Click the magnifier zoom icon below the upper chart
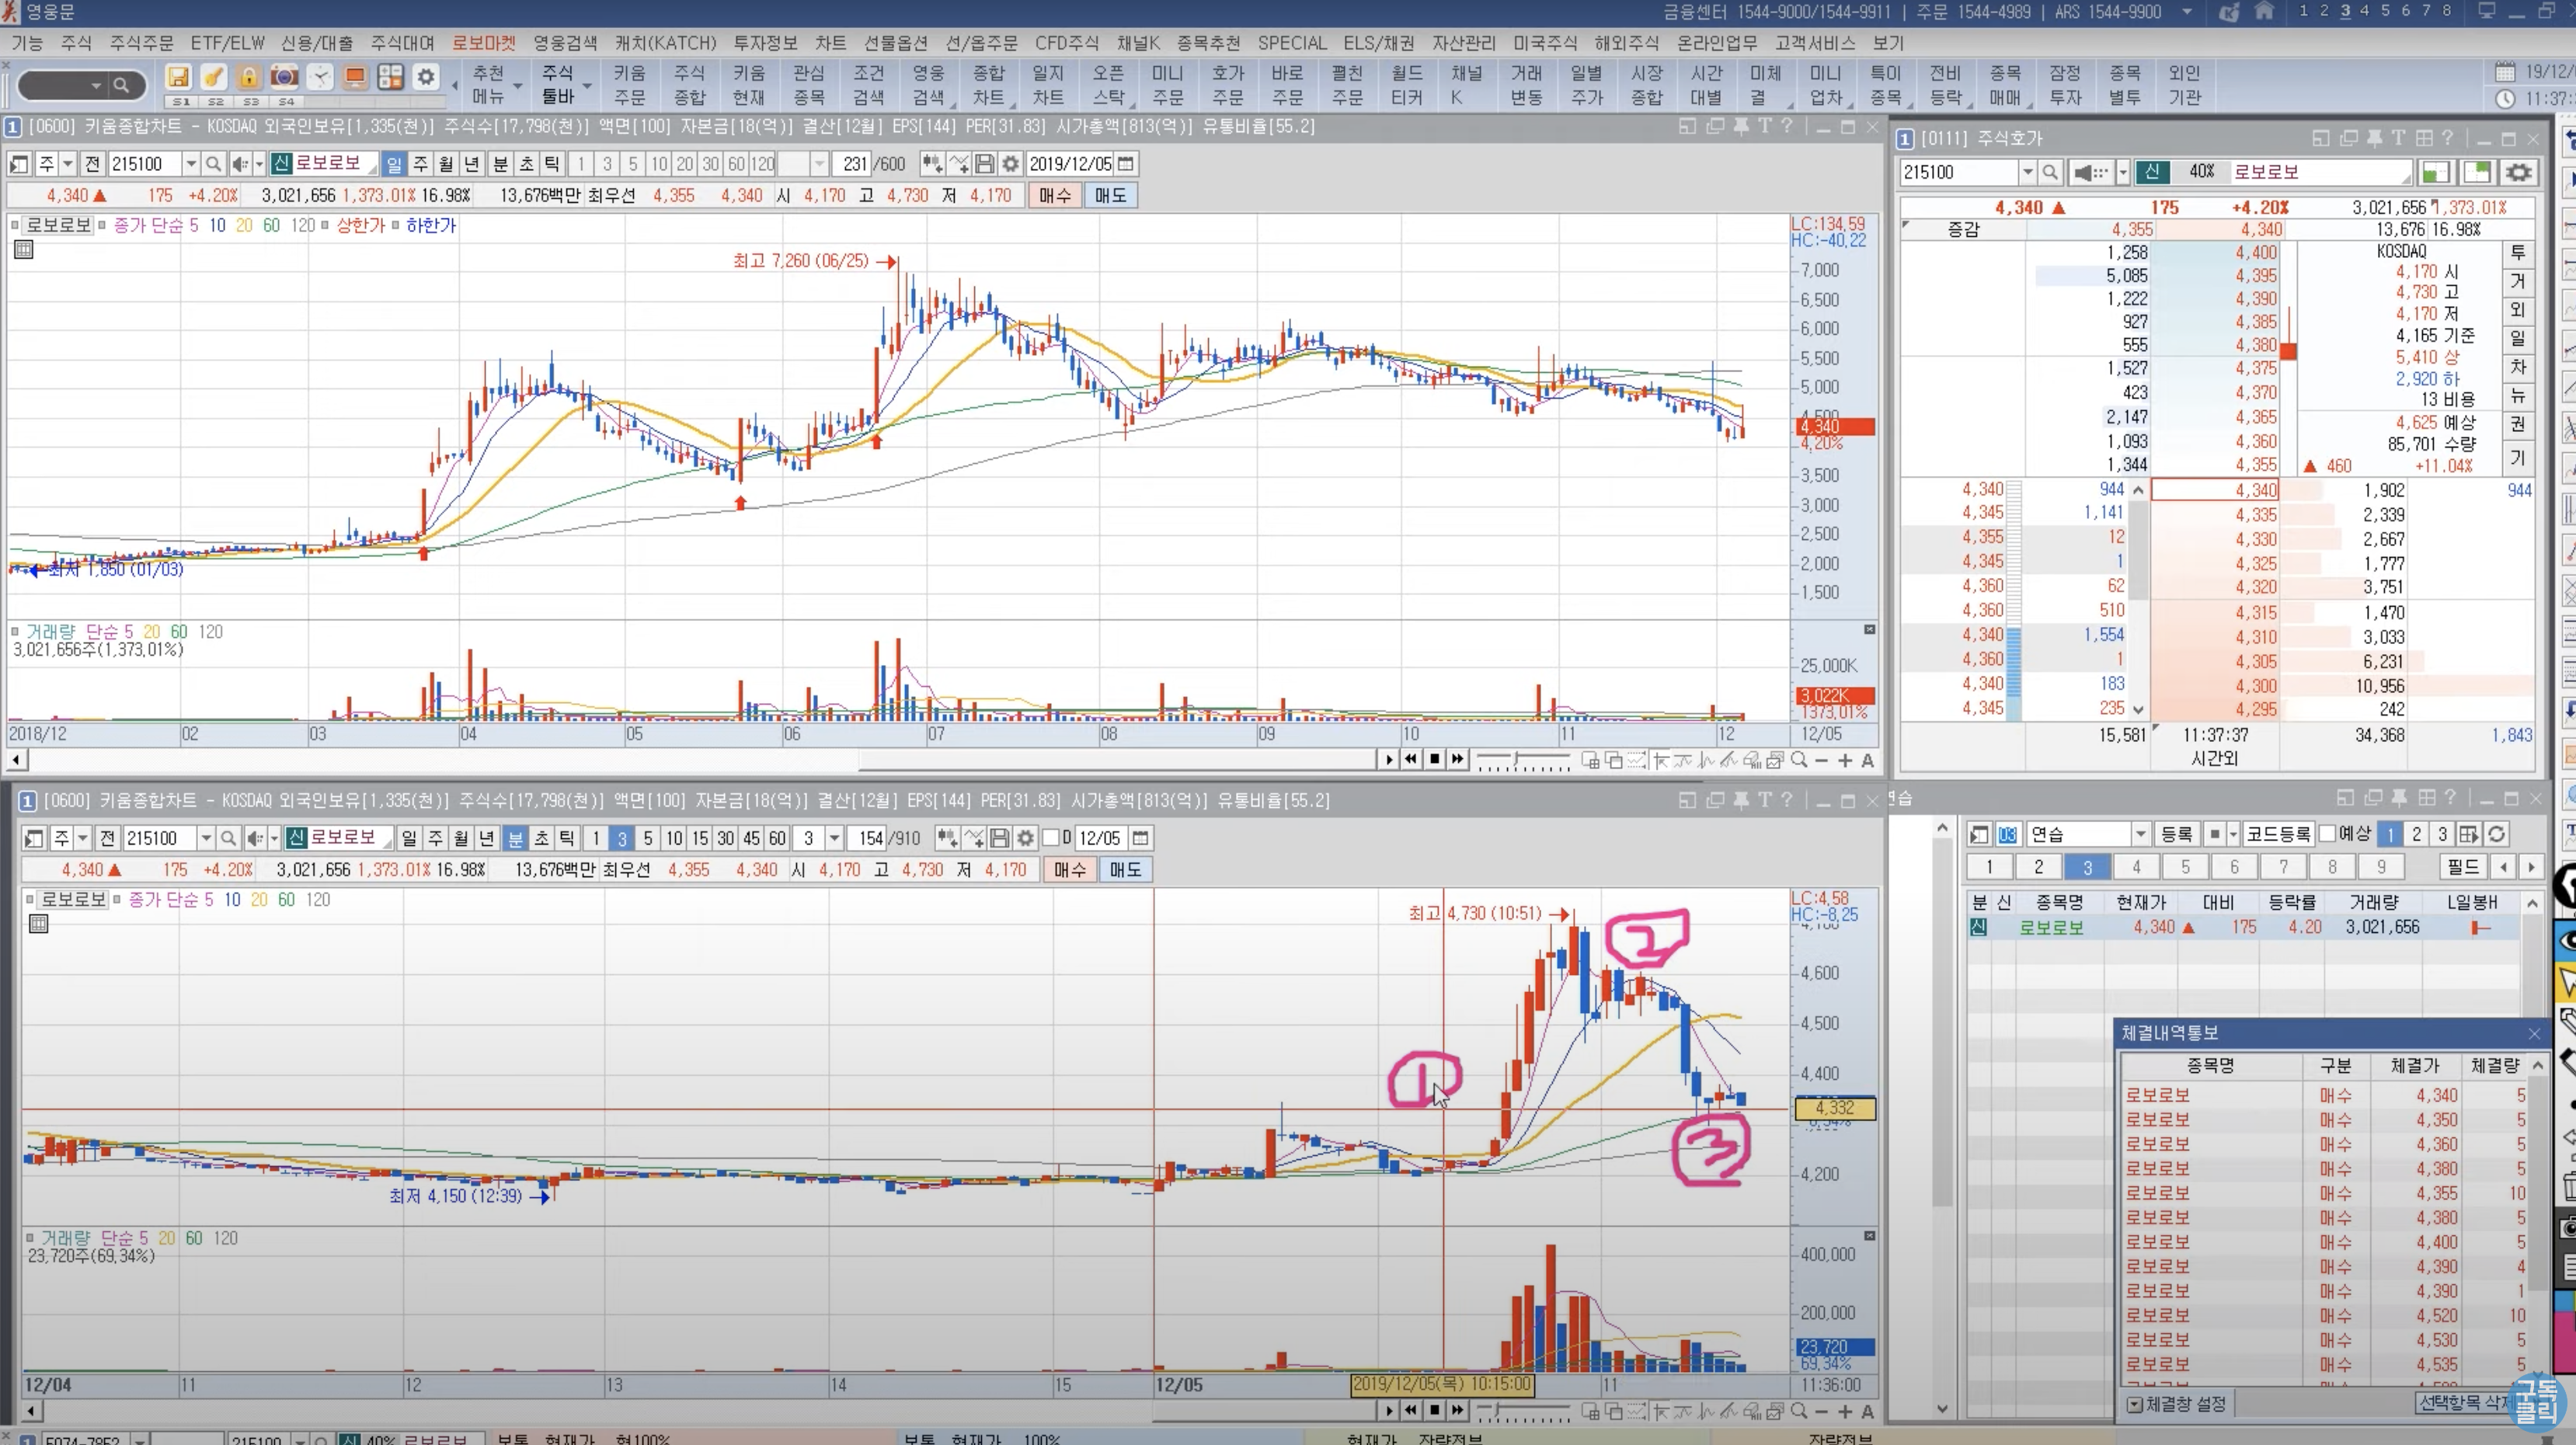 point(1799,761)
